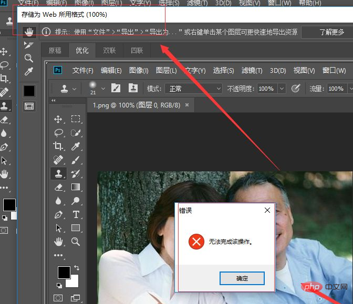Click the white background color swatch in the preview
The width and height of the screenshot is (353, 304).
pos(74,282)
